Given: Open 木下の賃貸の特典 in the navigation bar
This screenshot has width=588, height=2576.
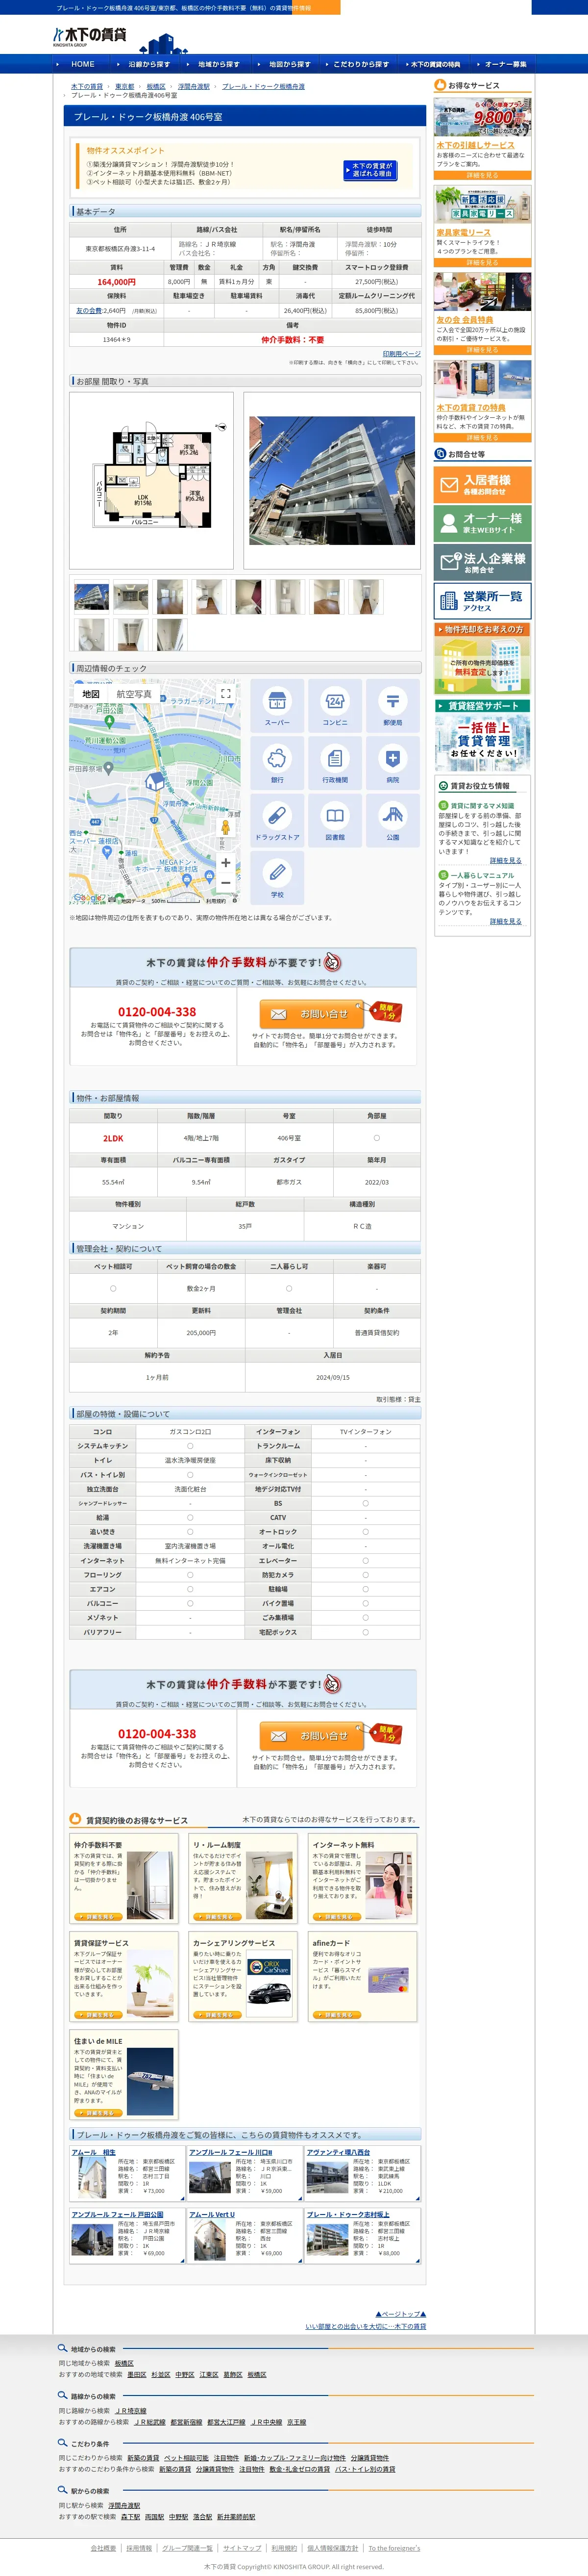Looking at the screenshot, I should click(435, 64).
